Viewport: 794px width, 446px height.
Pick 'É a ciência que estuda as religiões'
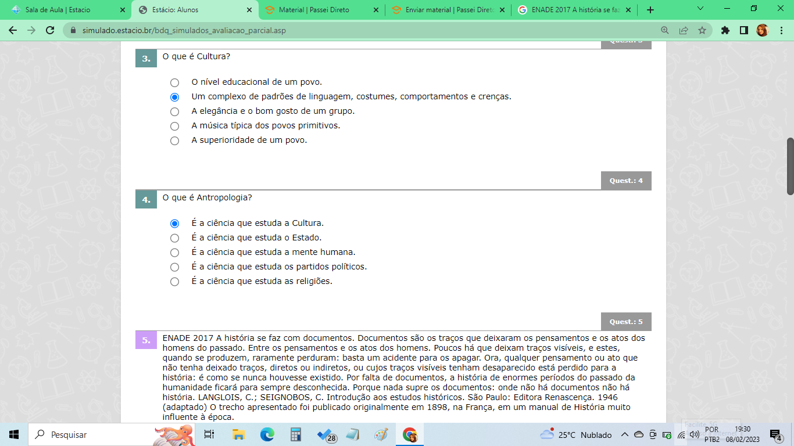174,282
